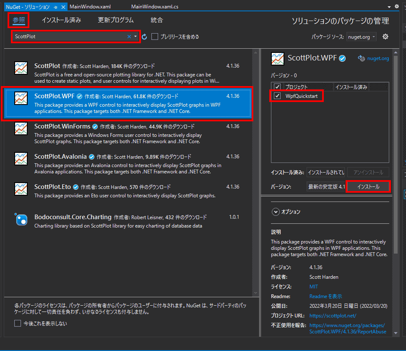Click the インストール済み column header
This screenshot has height=351, width=406.
point(351,87)
